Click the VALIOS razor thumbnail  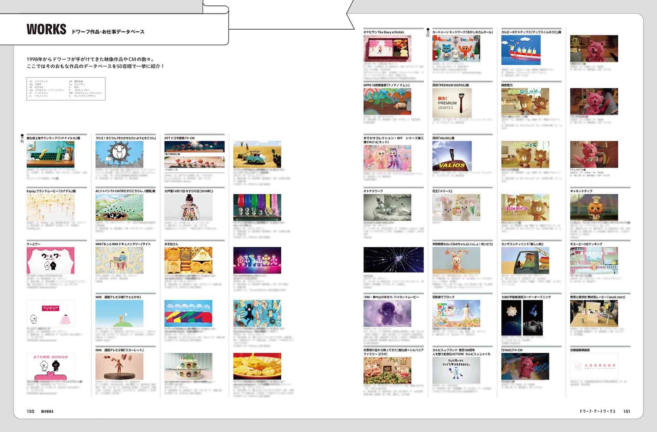click(452, 156)
